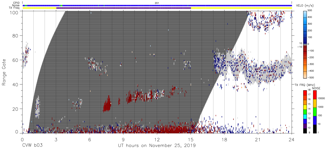
Task: Click the green 13–14 MHz swatch in TX FRQ legend
Action: (305, 112)
